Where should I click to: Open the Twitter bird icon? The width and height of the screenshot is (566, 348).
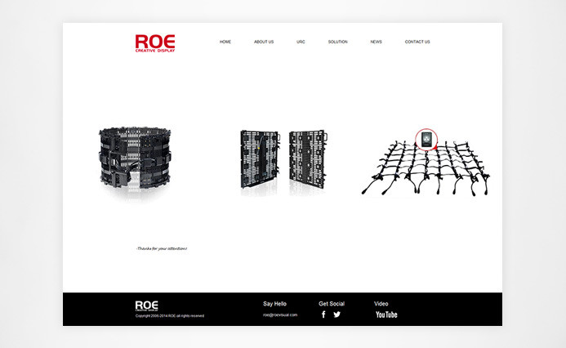tap(337, 315)
